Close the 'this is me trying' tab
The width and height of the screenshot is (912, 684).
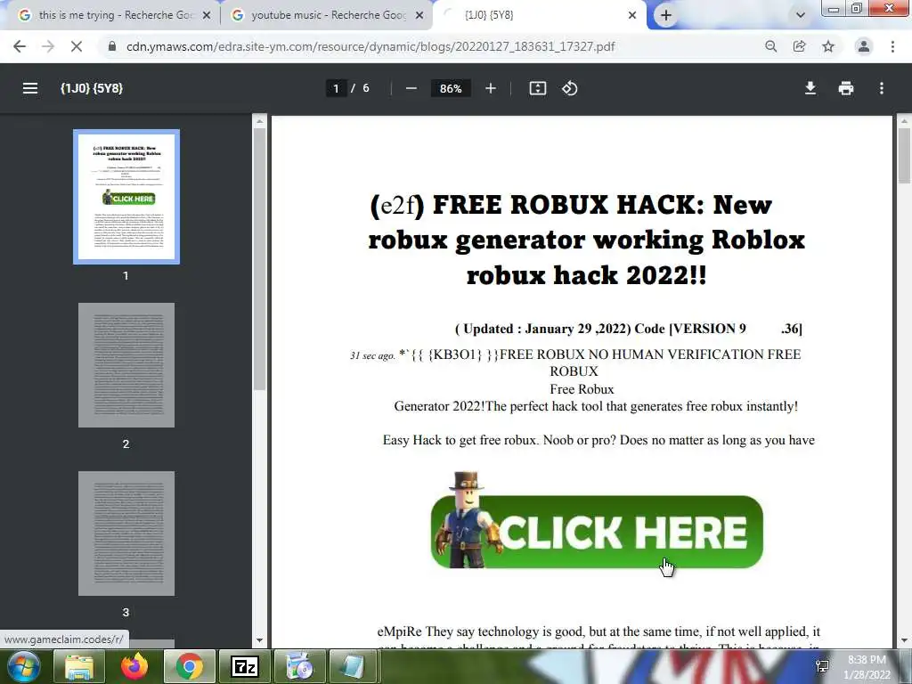tap(207, 16)
